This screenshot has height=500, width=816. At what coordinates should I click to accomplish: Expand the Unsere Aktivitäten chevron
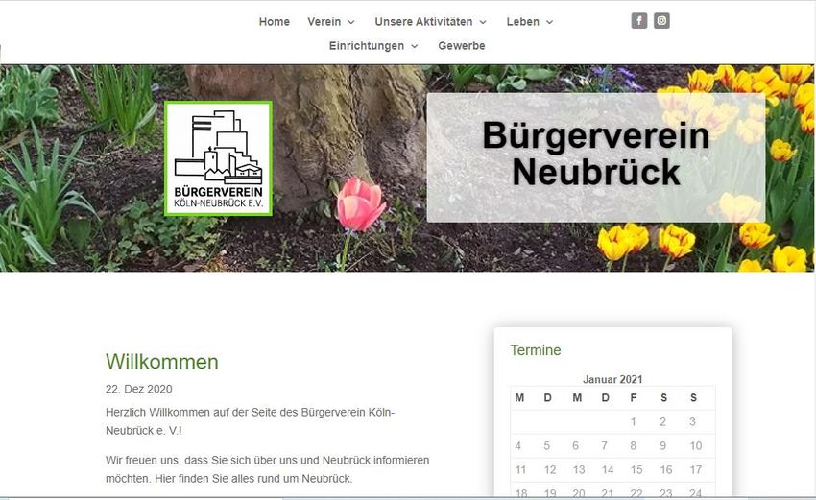[483, 22]
